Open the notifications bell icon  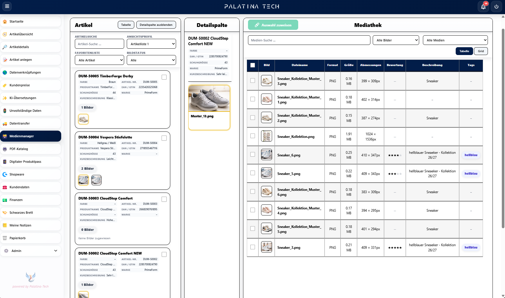(483, 6)
